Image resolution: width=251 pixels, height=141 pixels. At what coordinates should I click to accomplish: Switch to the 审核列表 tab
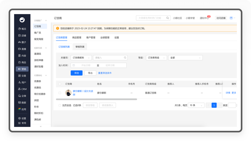click(80, 47)
